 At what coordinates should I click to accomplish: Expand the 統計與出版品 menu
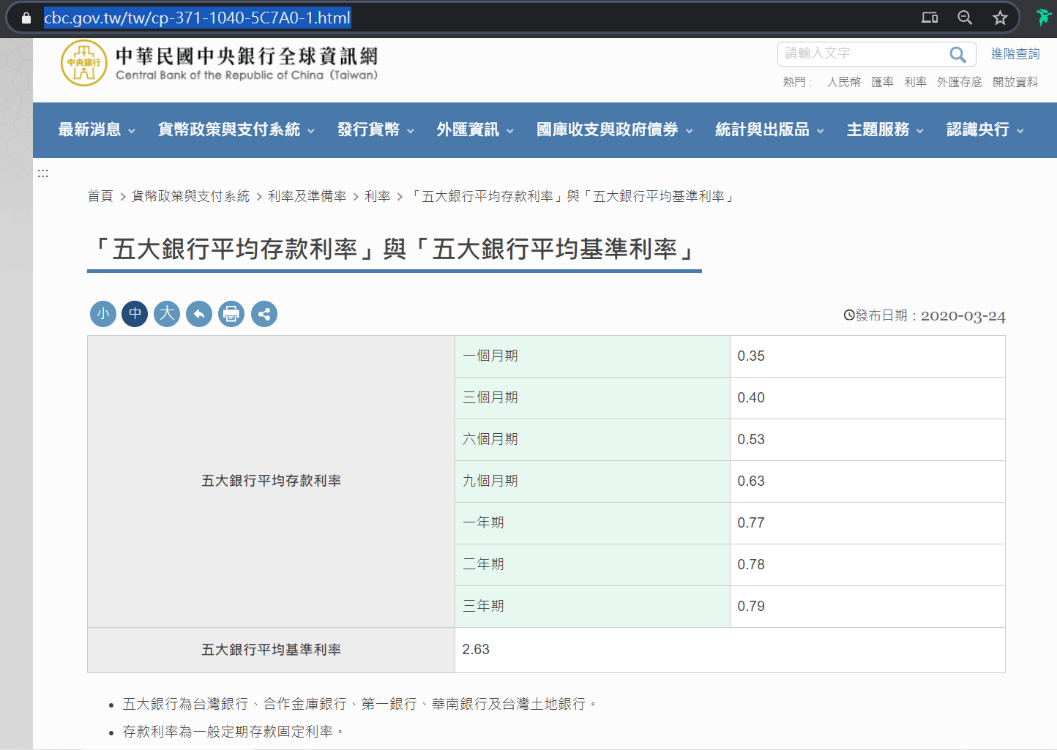point(769,130)
